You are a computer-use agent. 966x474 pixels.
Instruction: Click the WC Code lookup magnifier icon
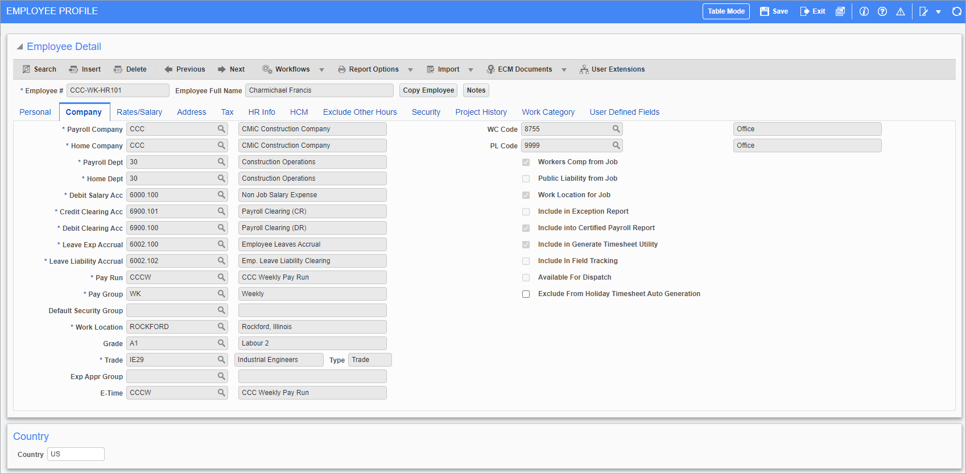click(616, 129)
